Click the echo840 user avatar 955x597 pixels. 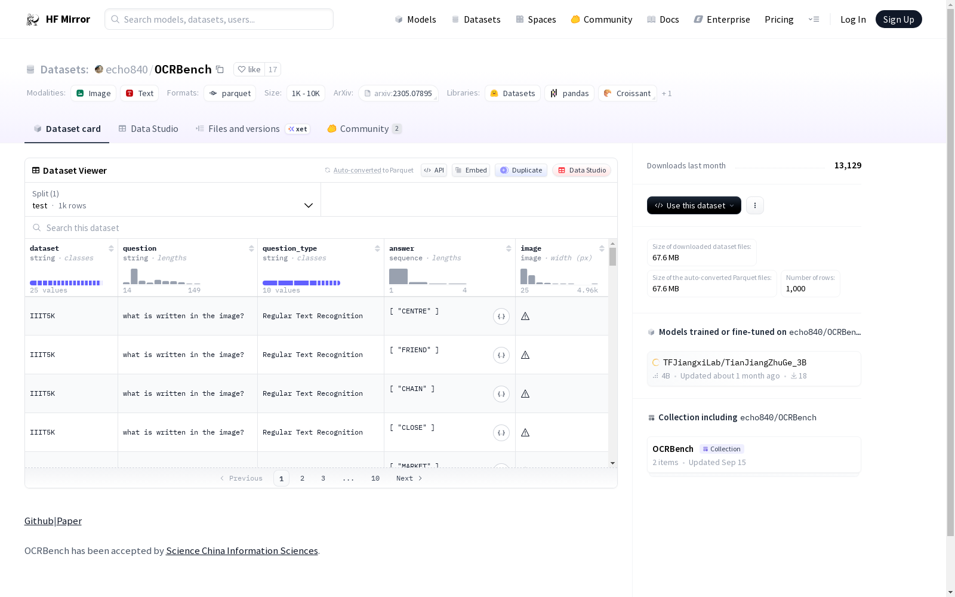99,69
